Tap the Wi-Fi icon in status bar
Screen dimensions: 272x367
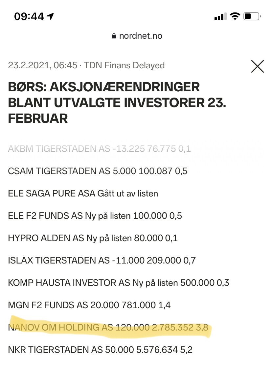pyautogui.click(x=235, y=16)
